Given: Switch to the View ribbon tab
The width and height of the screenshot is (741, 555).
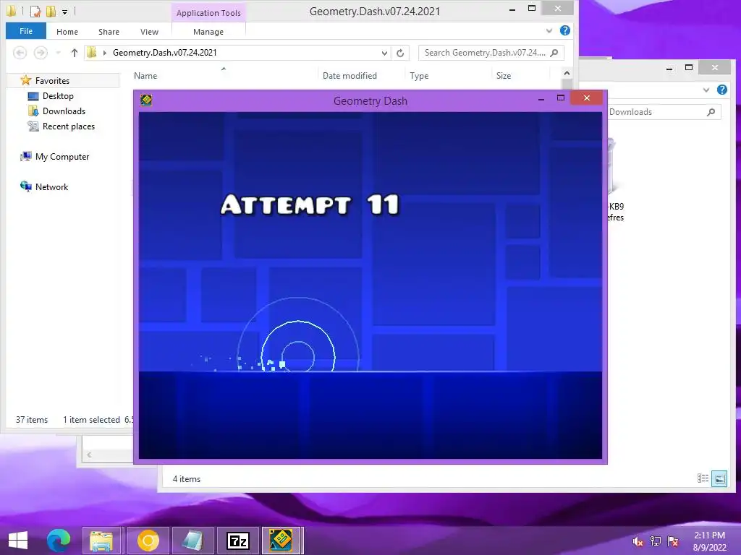Looking at the screenshot, I should (x=149, y=32).
